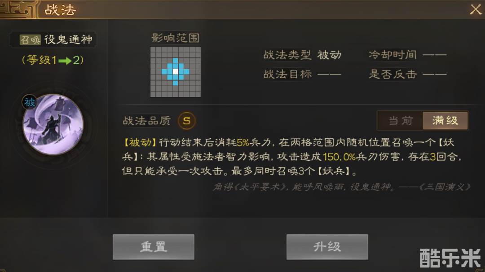Screen dimensions: 485x272
Task: Click the round 役鬼通神 skill portrait
Action: click(x=53, y=124)
